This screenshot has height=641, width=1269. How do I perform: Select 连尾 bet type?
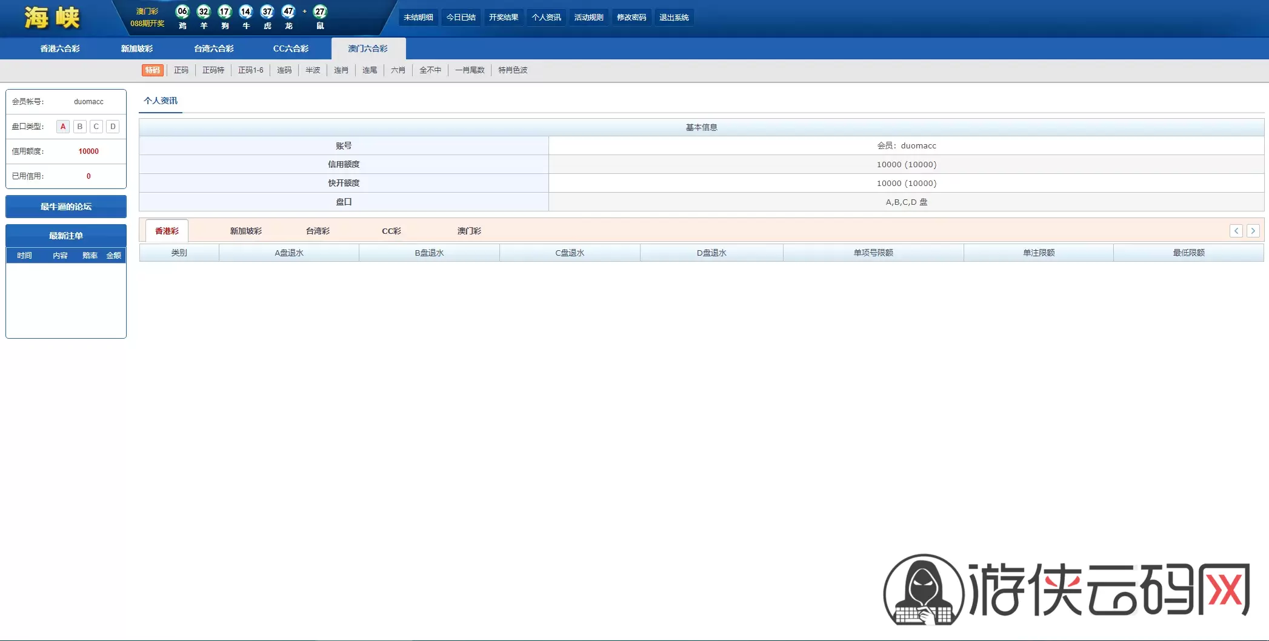coord(370,70)
